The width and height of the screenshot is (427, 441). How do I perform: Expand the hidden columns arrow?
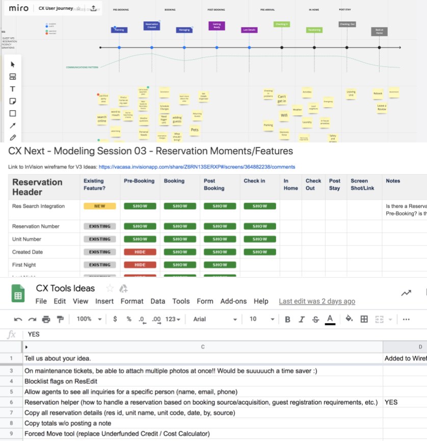click(x=26, y=347)
